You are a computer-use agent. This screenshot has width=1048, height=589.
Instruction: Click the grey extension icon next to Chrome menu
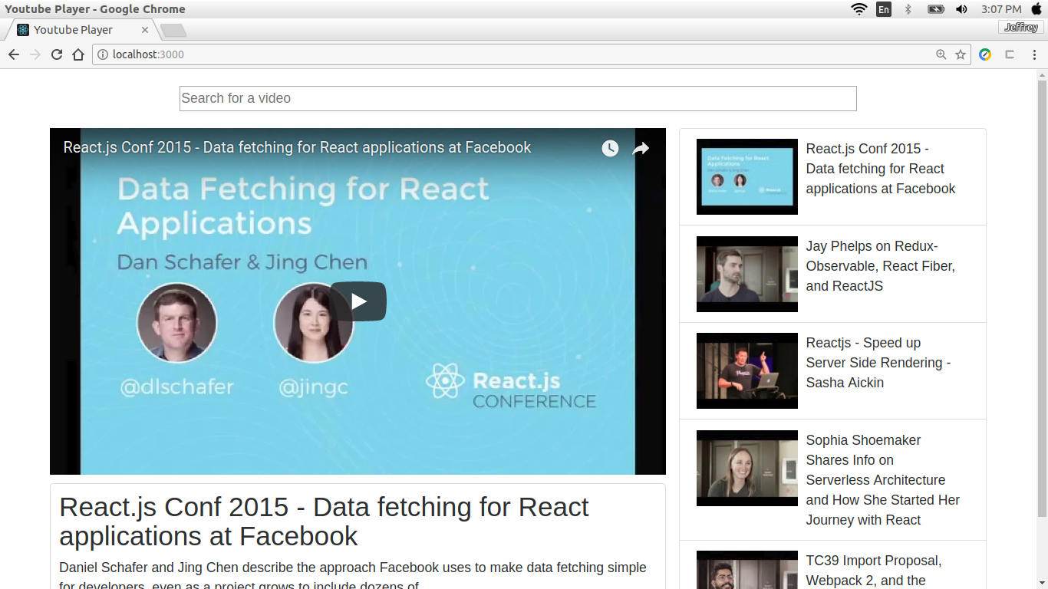click(1010, 54)
